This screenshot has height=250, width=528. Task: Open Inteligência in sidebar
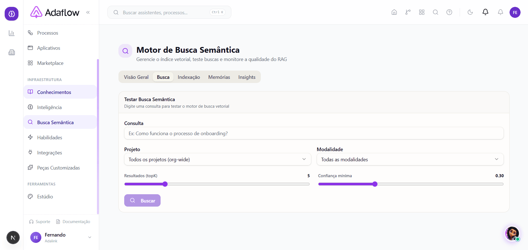[60, 107]
